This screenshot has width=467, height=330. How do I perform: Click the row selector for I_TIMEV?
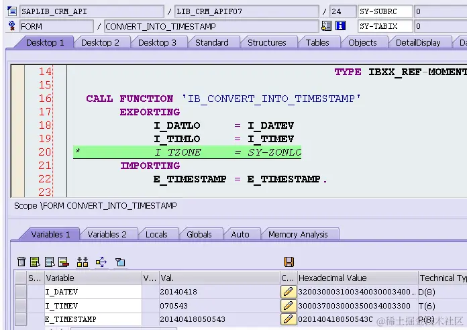pos(21,306)
